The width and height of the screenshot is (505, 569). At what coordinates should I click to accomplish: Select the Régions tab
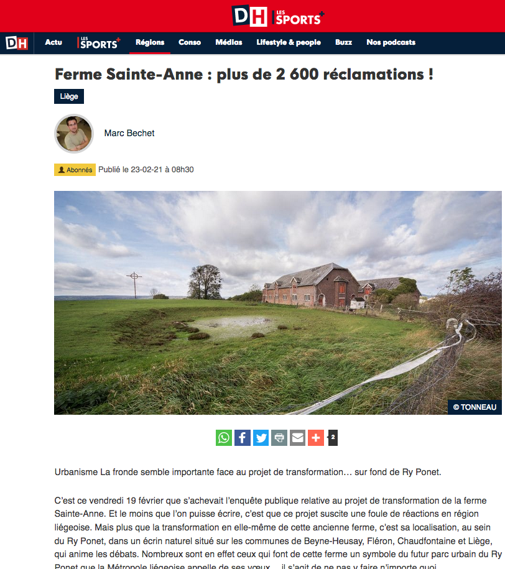click(x=150, y=42)
